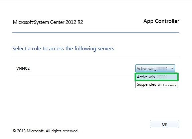This screenshot has height=139, width=192.
Task: Click the copyright symbol in footer
Action: tap(14, 131)
